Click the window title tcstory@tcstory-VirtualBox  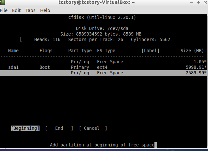click(97, 2)
